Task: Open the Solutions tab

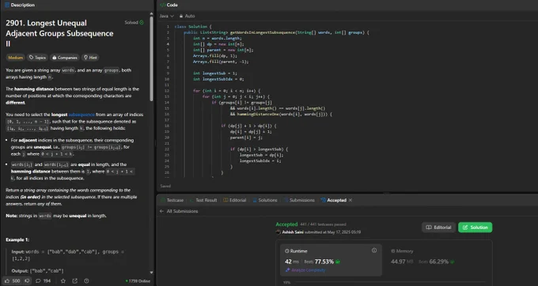Action: coord(265,200)
